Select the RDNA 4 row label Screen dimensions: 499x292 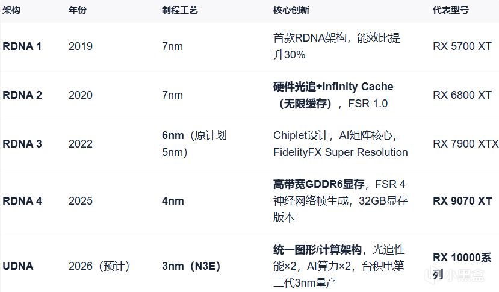[x=22, y=201]
